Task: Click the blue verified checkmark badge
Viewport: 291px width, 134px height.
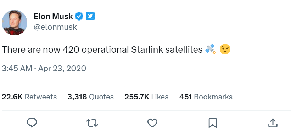Action: (79, 16)
